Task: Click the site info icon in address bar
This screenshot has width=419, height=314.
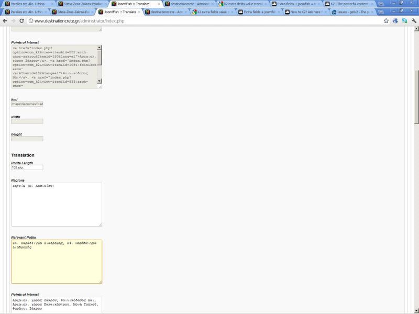Action: pyautogui.click(x=31, y=21)
